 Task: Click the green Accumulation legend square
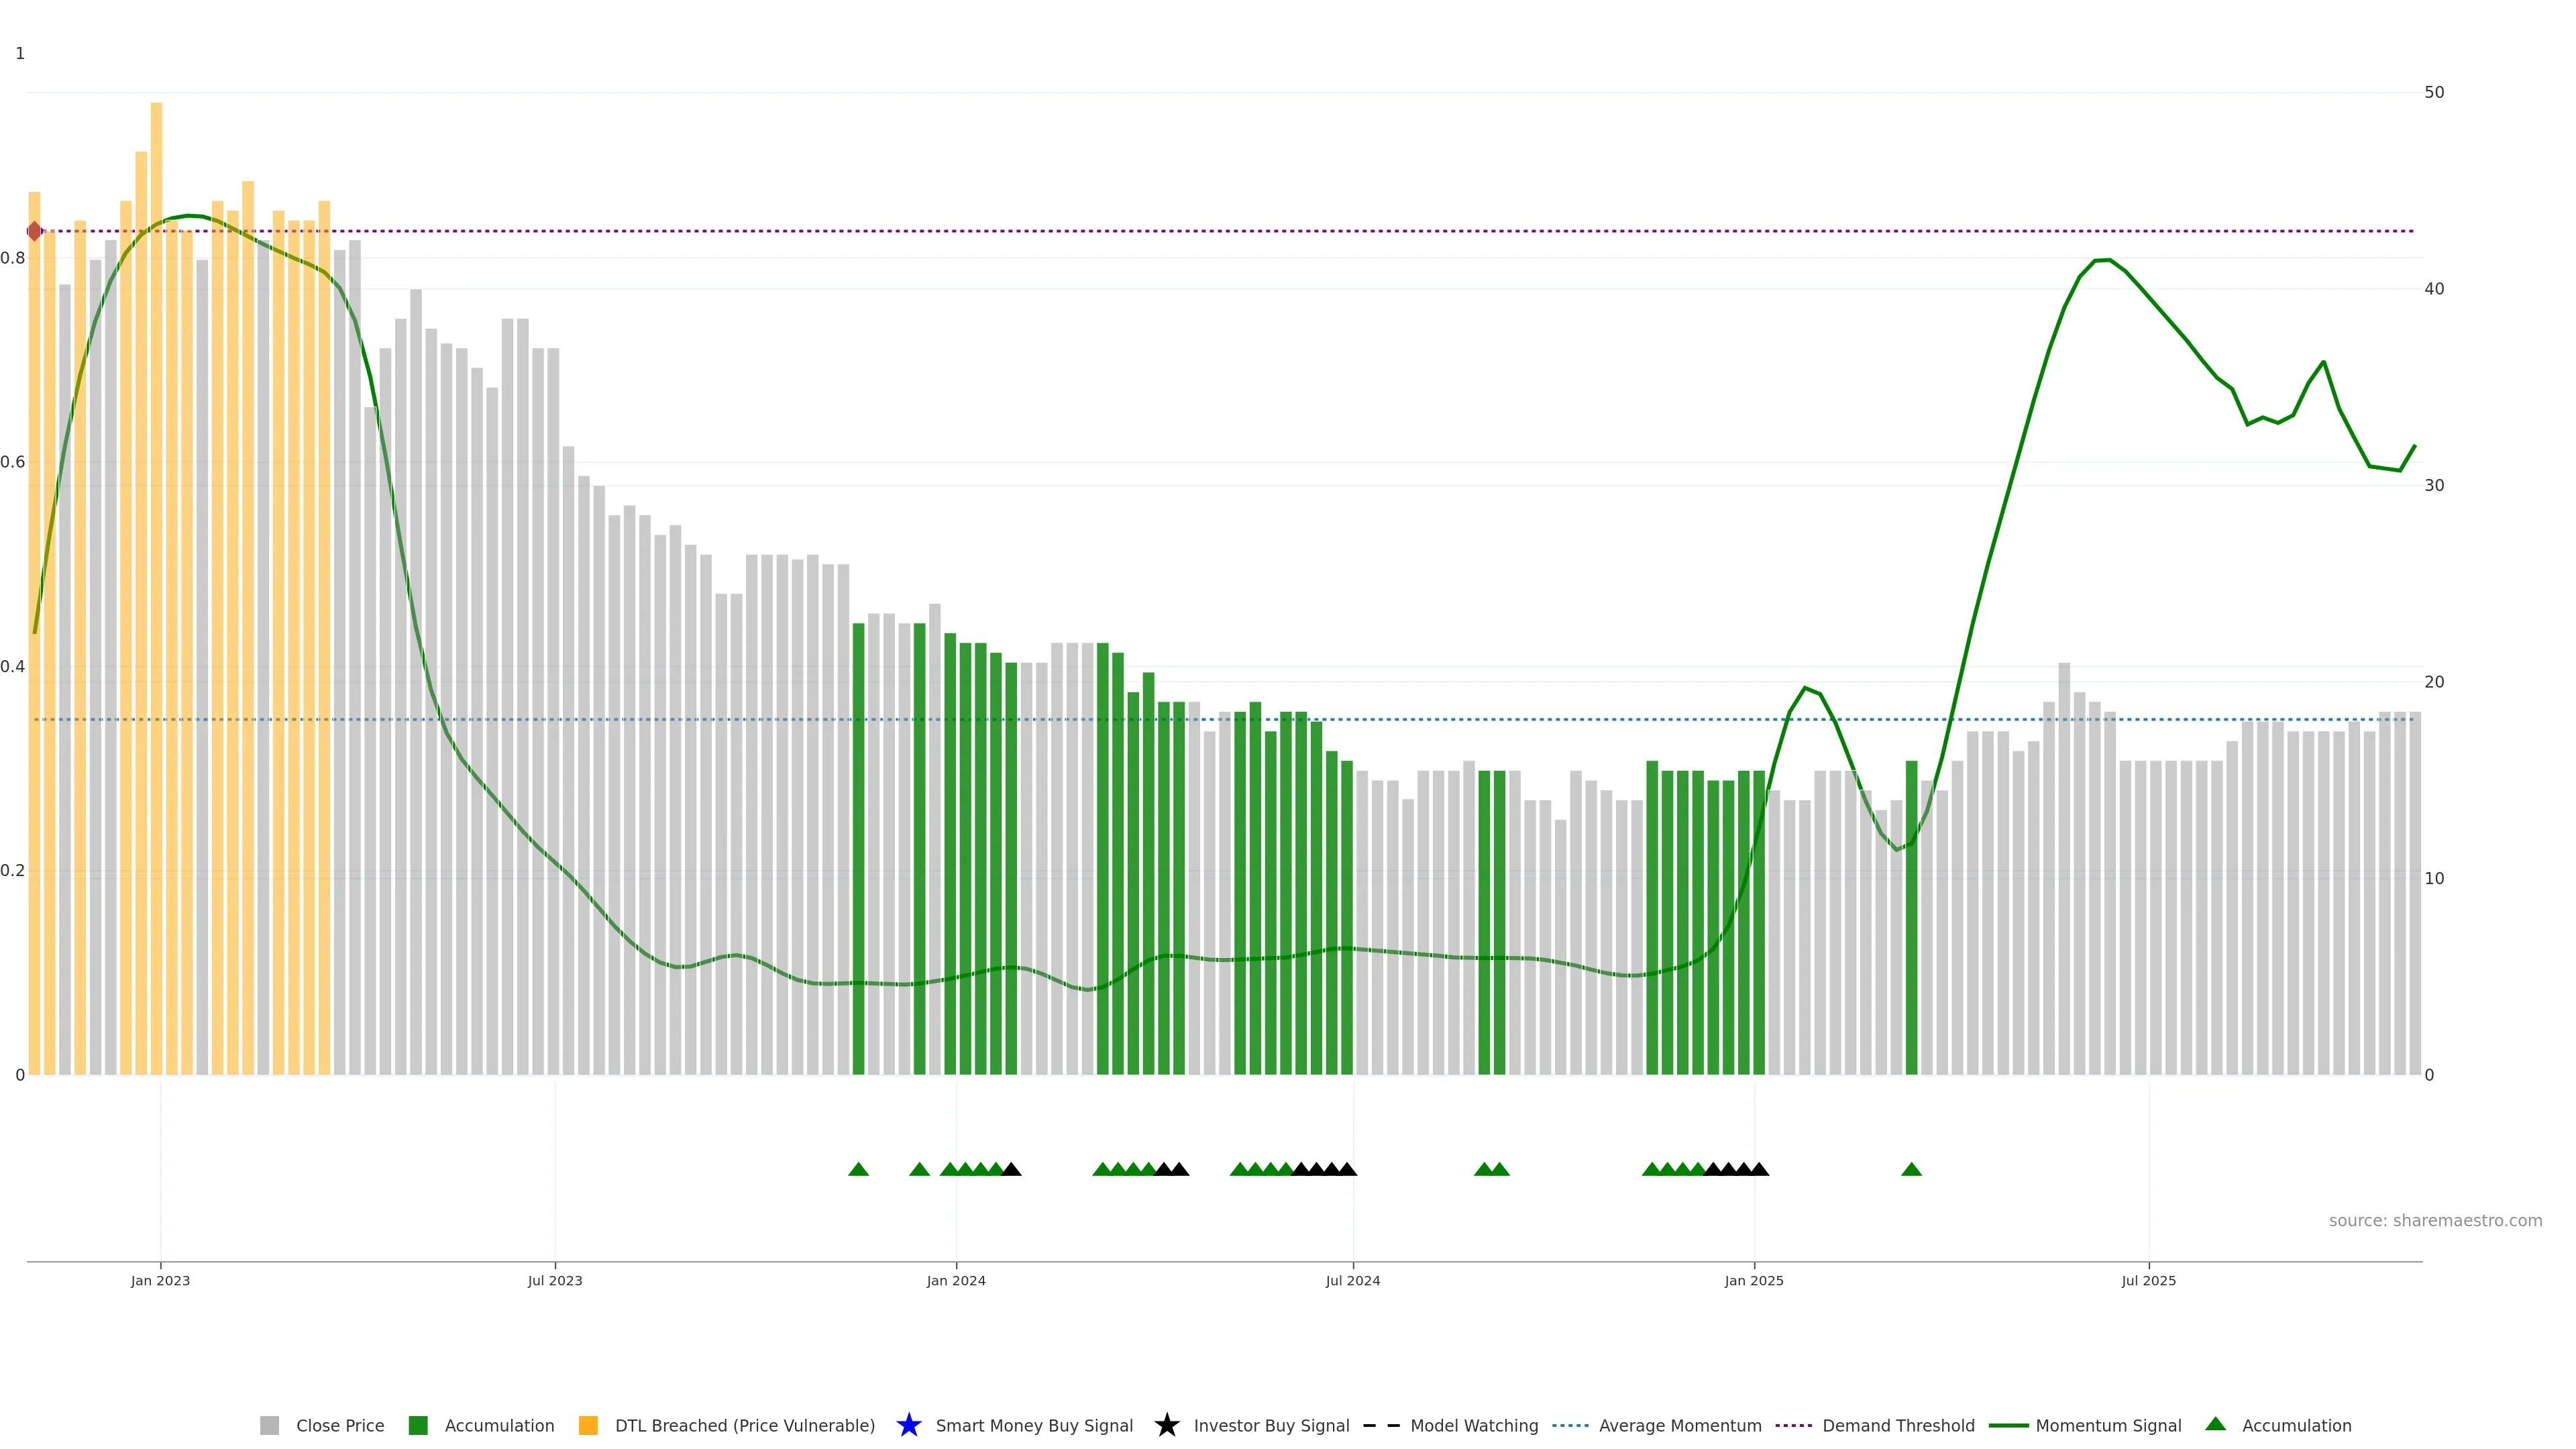point(418,1425)
